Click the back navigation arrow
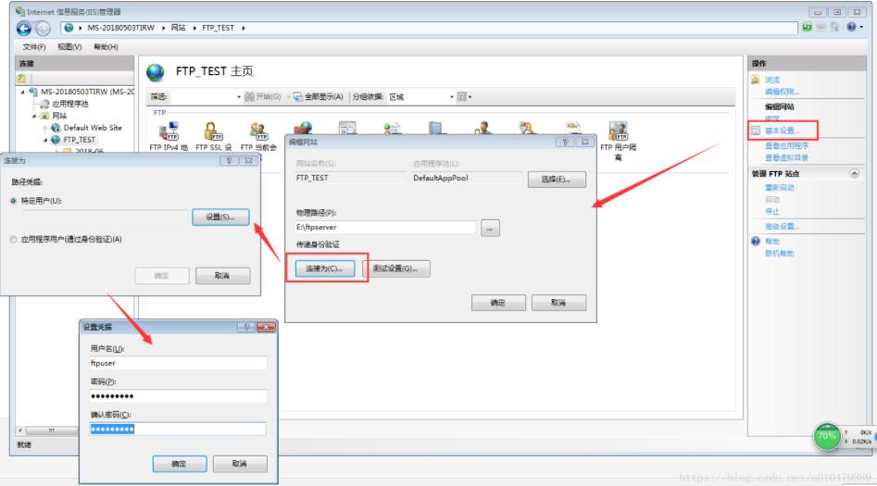 point(23,28)
